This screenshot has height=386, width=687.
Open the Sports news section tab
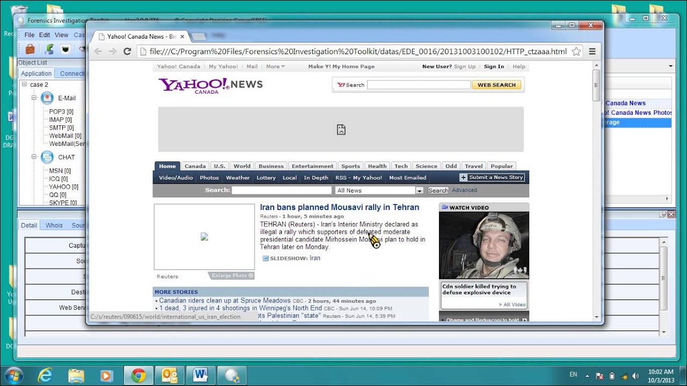(350, 166)
